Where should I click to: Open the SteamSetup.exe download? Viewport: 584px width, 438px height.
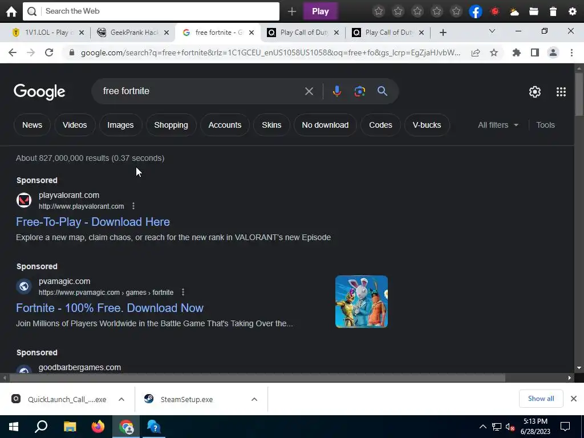[186, 399]
